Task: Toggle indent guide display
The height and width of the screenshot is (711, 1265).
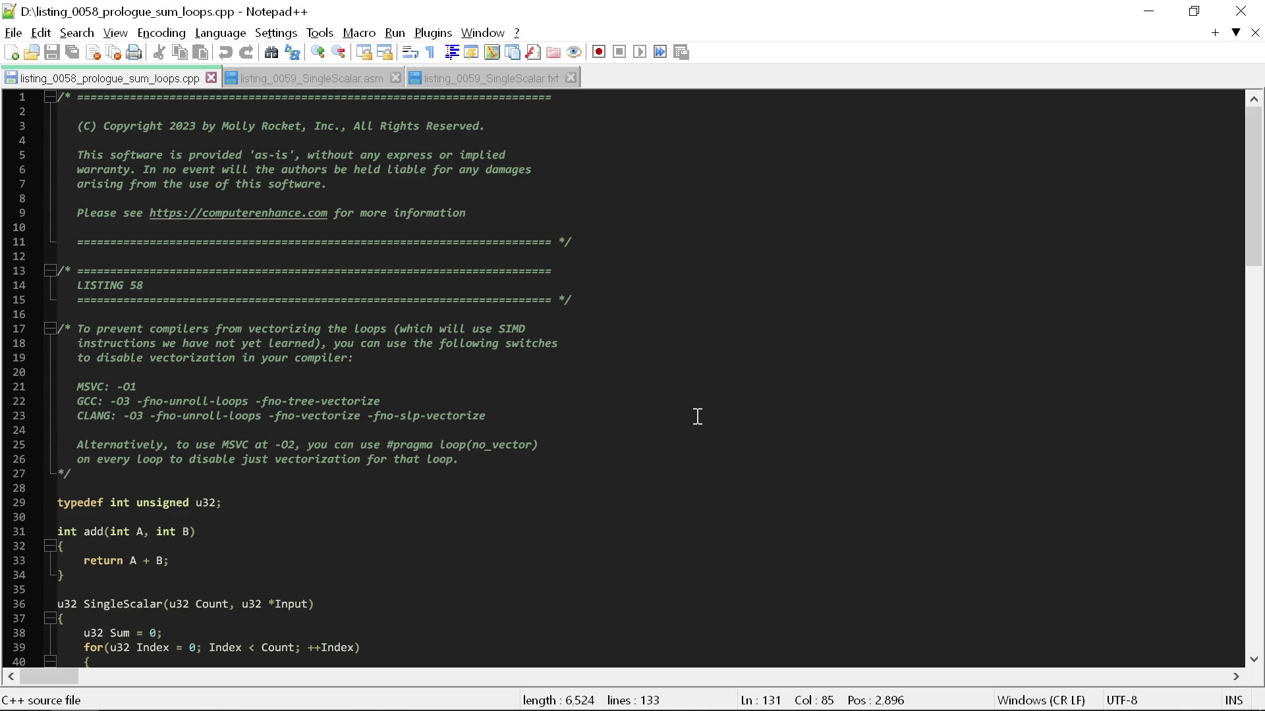Action: coord(451,52)
